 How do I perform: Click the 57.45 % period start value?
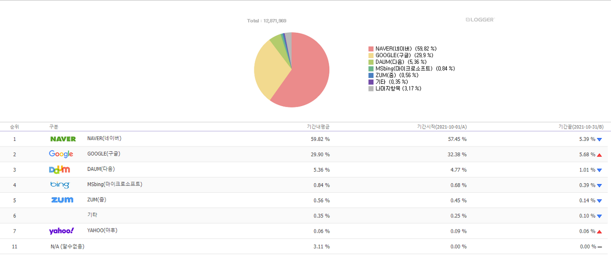point(457,139)
